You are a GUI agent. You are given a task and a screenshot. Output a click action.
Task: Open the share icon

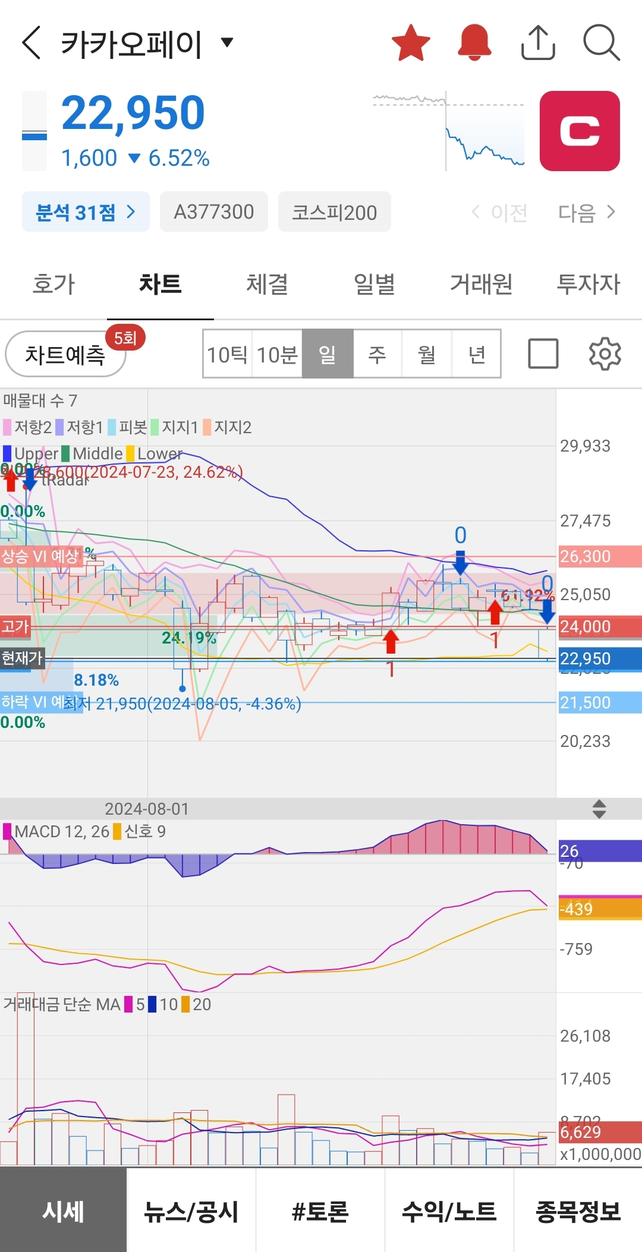[x=538, y=43]
